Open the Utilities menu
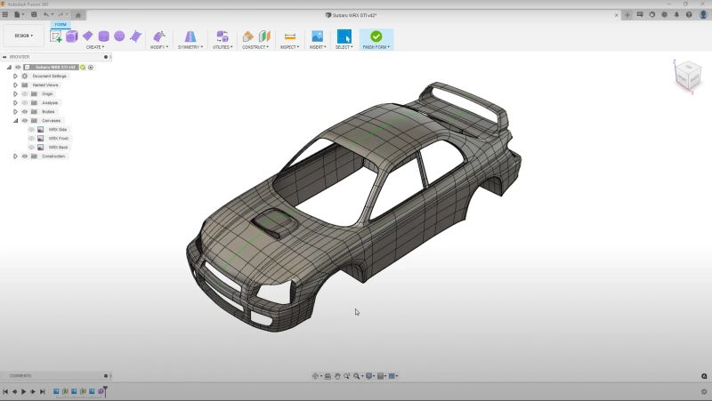 (x=222, y=47)
